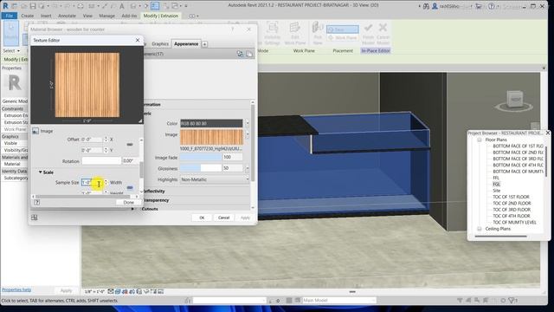This screenshot has height=312, width=554.
Task: Open the Highlights Non-Metallic dropdown
Action: click(215, 179)
